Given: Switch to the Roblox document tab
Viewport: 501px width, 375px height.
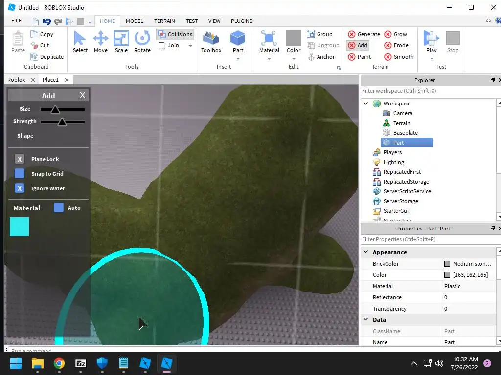Looking at the screenshot, I should [16, 80].
